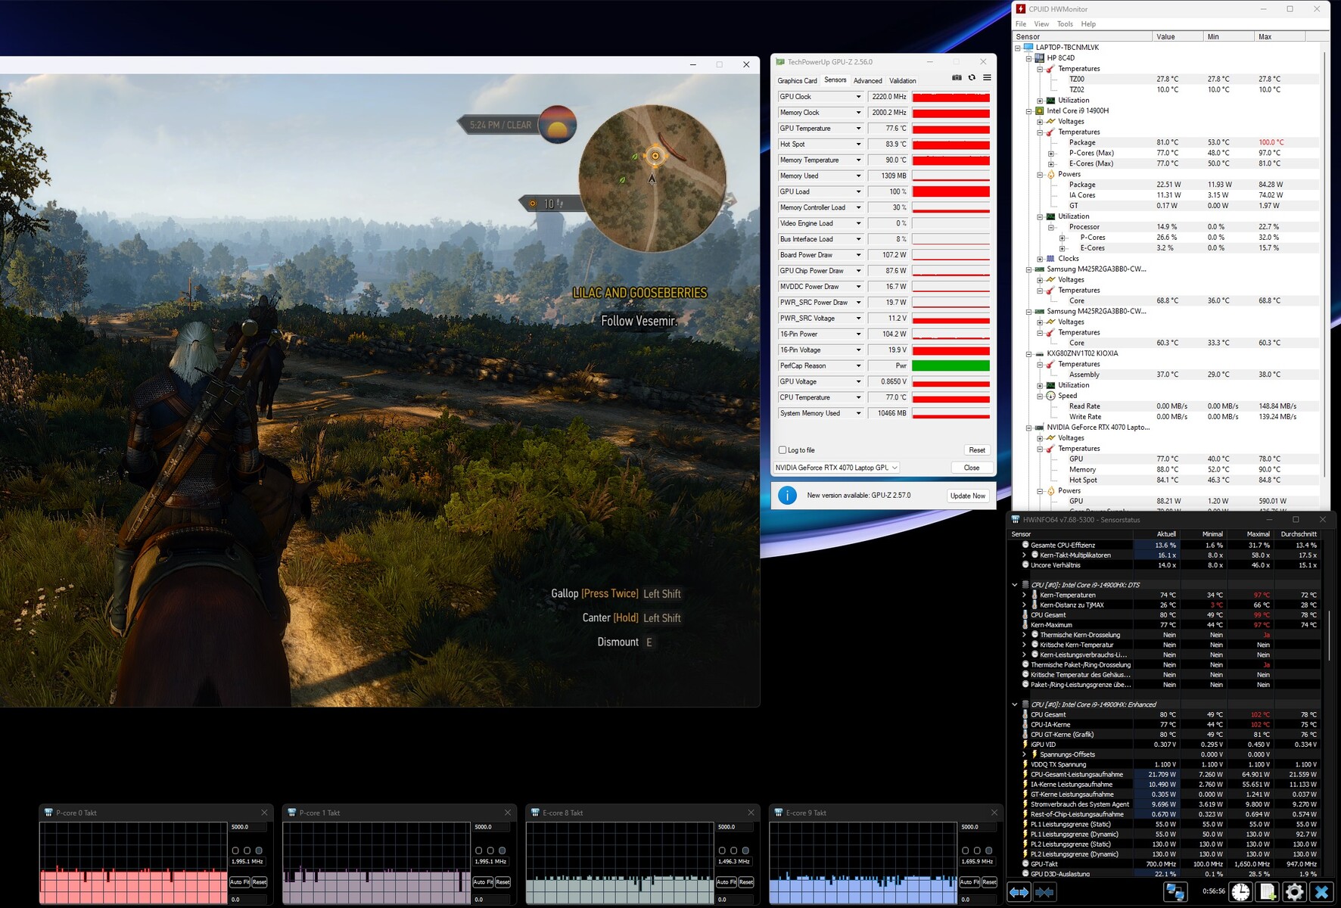Click Value column header in HWMonitor

[1177, 36]
